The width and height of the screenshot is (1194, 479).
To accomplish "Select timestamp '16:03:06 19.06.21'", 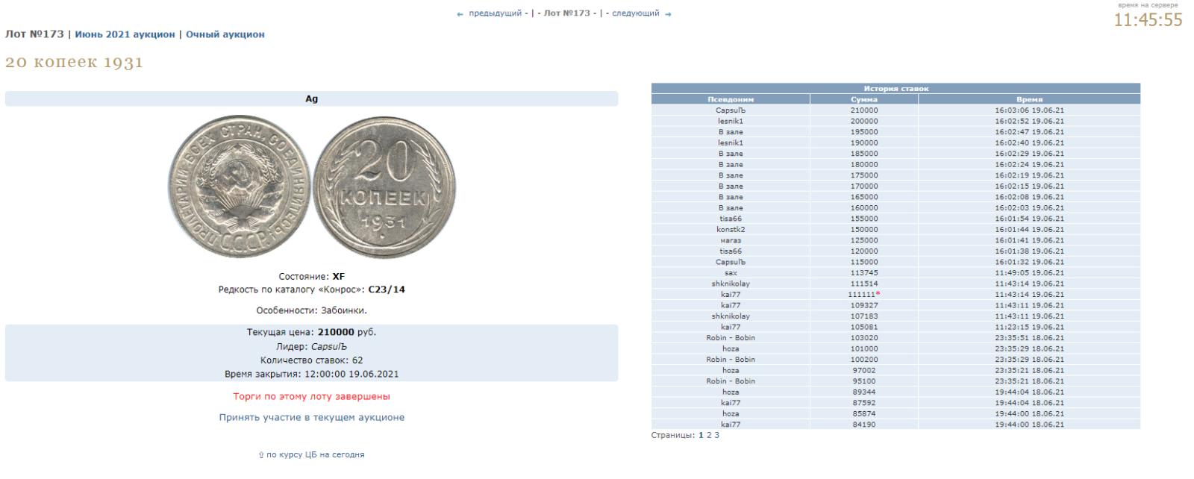I will pos(1029,110).
